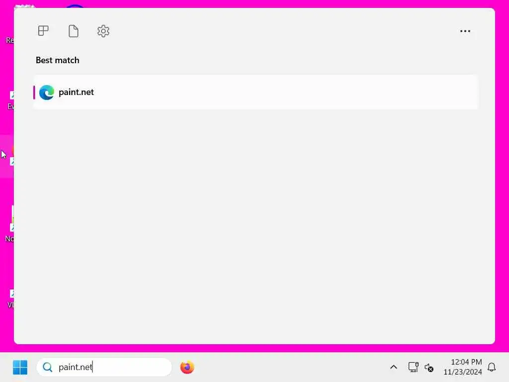Click the Edge icon beside paint.net
The width and height of the screenshot is (509, 382).
click(x=47, y=92)
